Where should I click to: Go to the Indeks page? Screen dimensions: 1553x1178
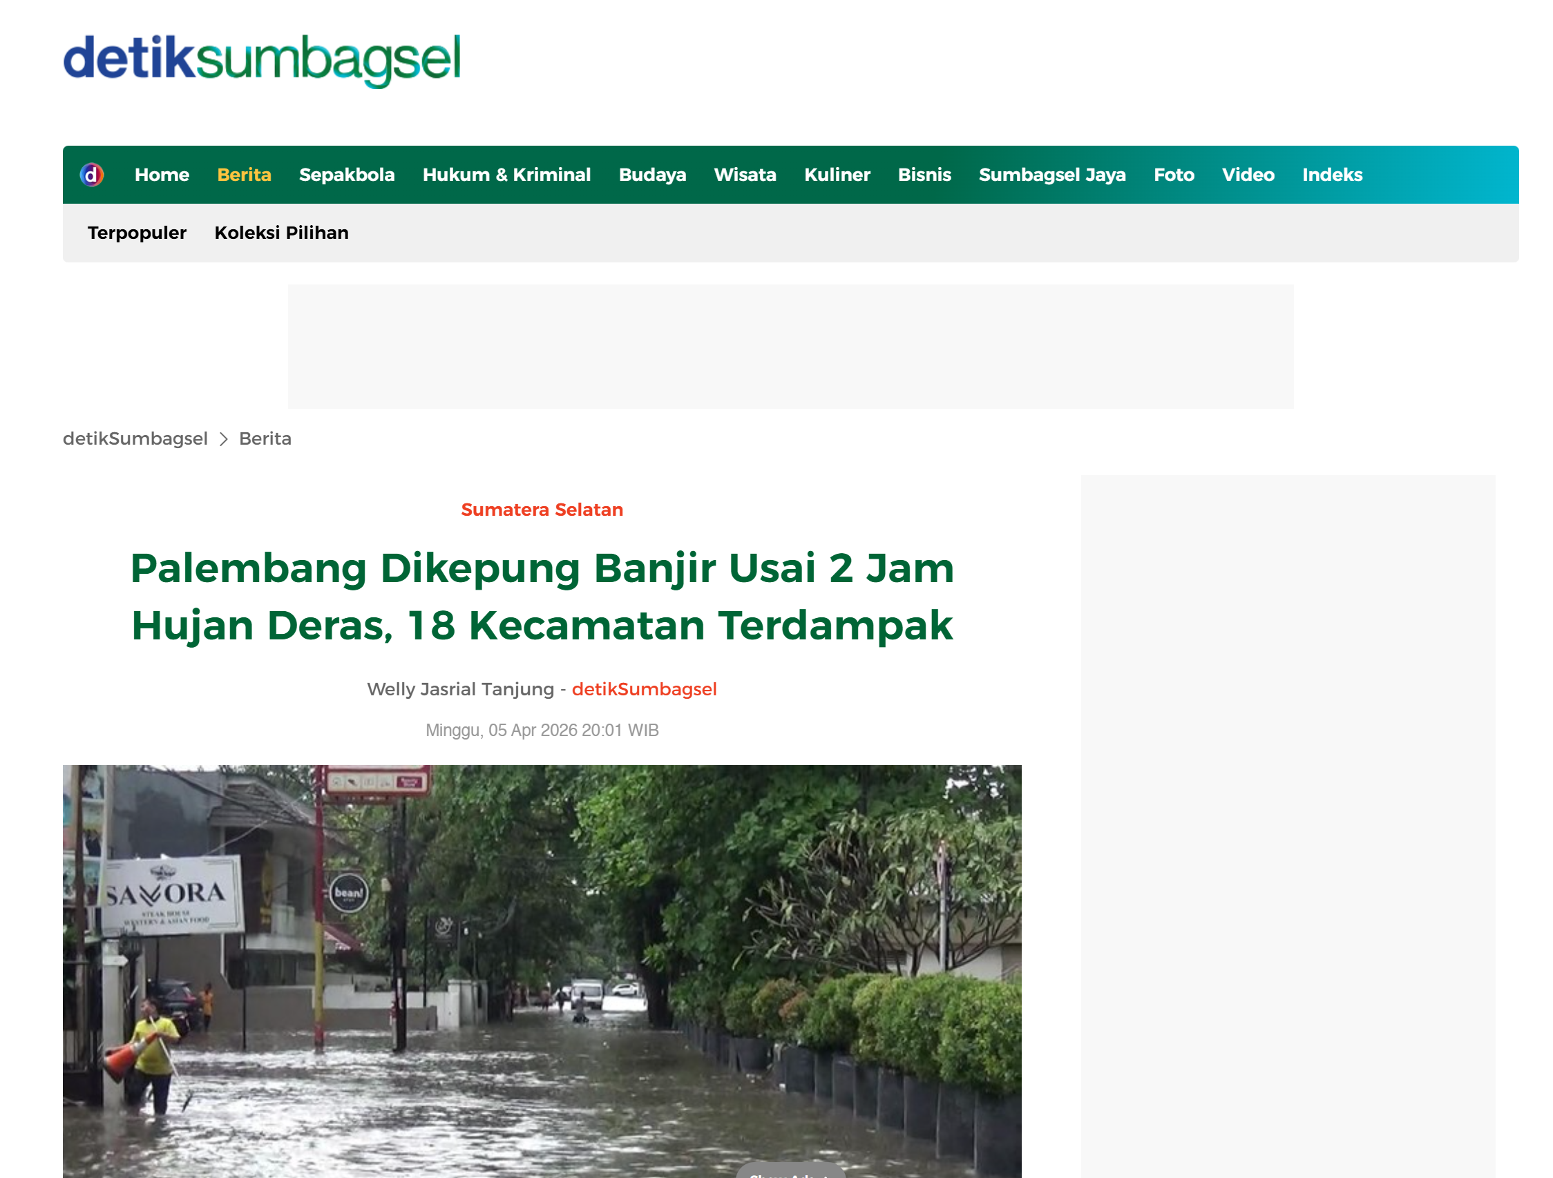[x=1332, y=175]
